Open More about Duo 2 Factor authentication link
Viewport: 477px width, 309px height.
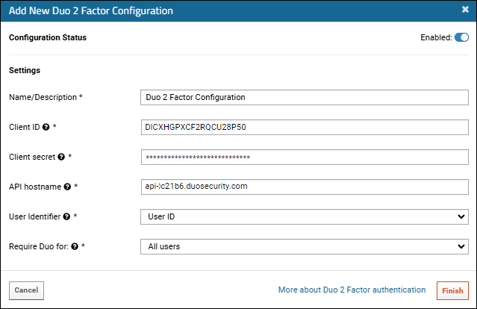(352, 290)
